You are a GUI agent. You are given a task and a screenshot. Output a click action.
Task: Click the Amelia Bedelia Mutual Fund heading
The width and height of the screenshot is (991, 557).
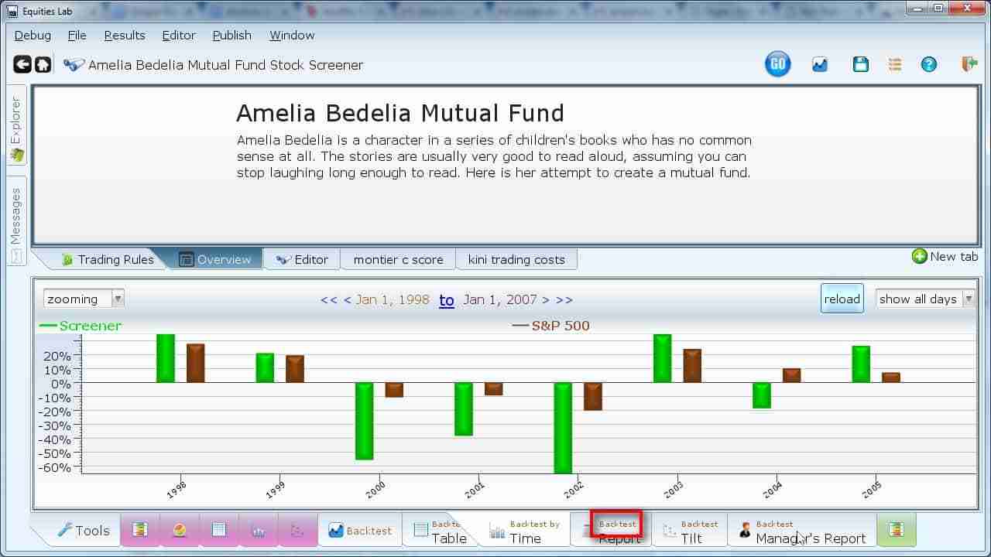coord(400,114)
